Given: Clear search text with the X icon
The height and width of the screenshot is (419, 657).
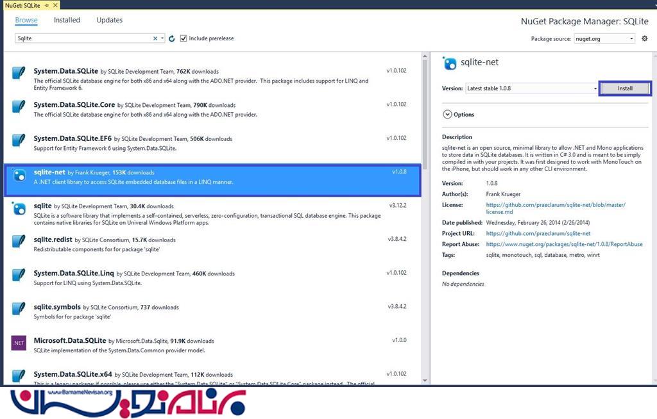Looking at the screenshot, I should click(155, 38).
